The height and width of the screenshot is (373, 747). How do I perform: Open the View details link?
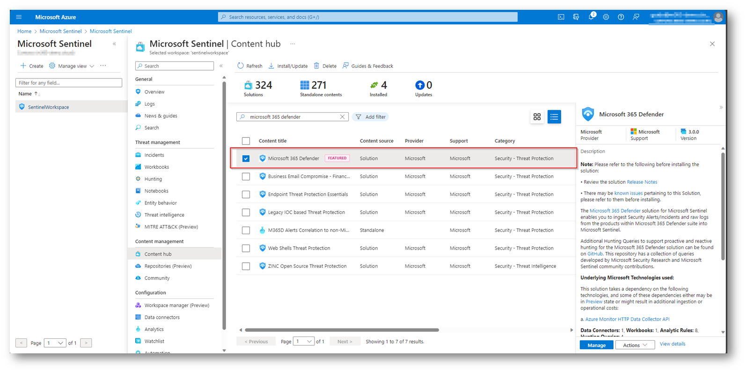672,344
